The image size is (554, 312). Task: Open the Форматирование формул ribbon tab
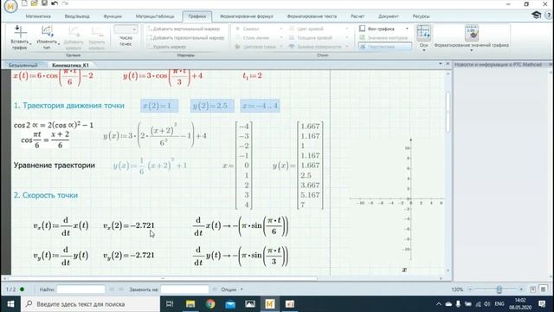247,16
